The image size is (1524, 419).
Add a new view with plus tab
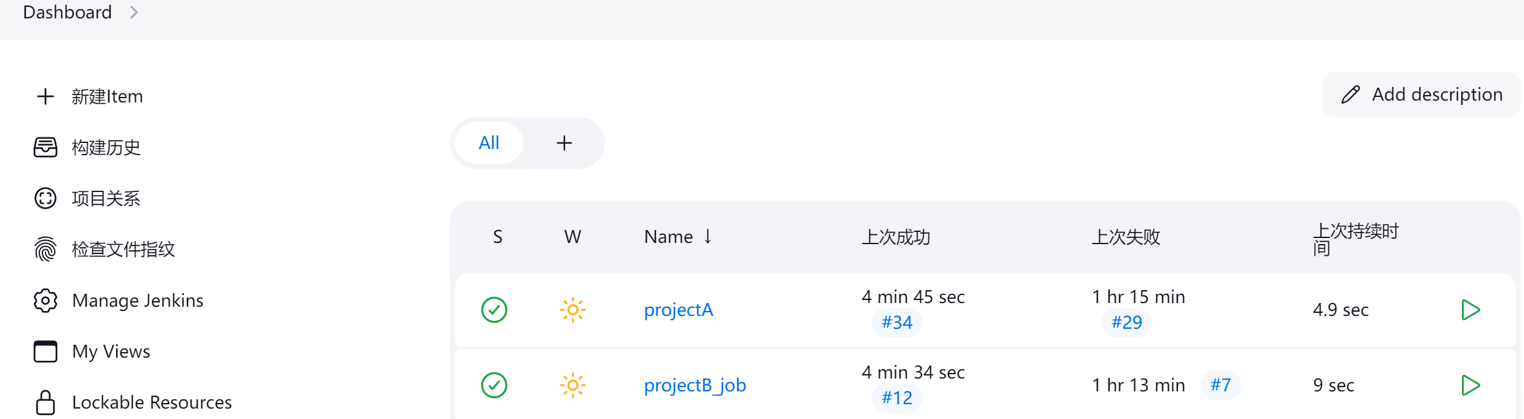[564, 143]
